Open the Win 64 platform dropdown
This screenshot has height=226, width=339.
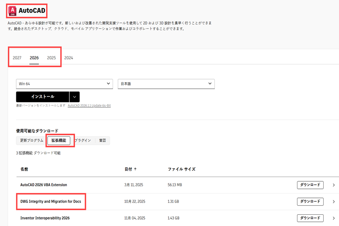click(x=65, y=84)
